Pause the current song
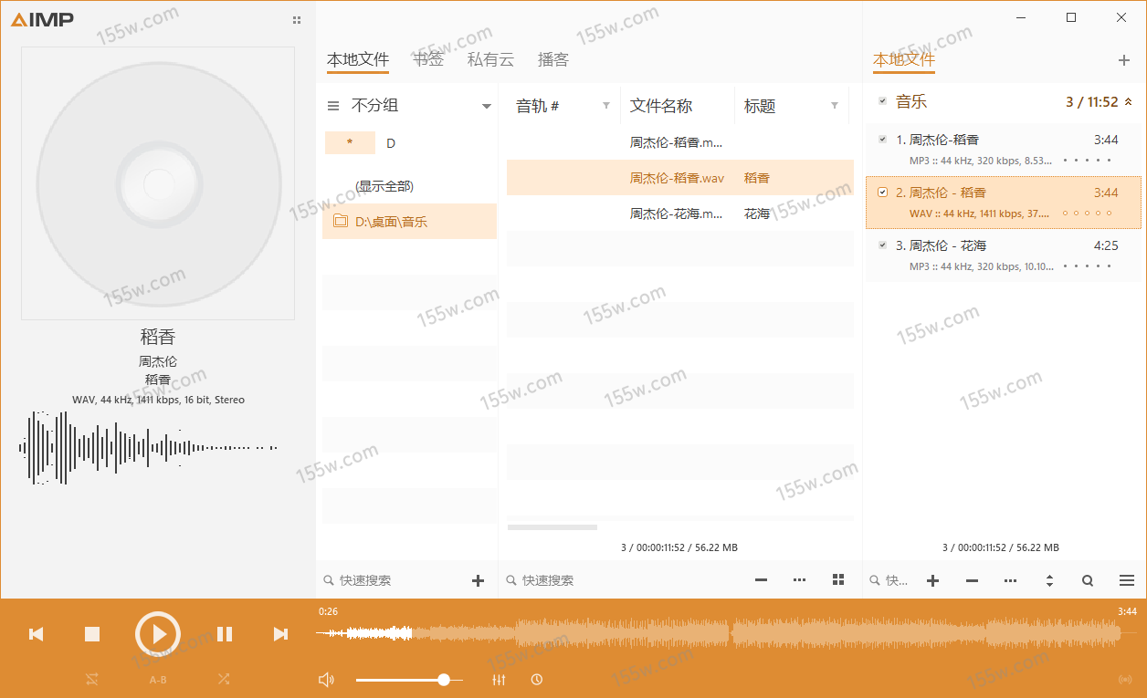The width and height of the screenshot is (1147, 698). [225, 634]
